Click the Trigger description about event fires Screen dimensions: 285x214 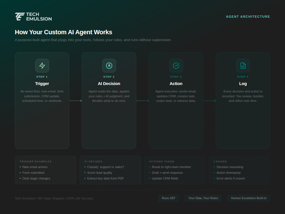[42, 96]
